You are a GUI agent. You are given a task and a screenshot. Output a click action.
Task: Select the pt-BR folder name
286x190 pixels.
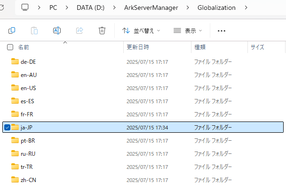point(28,141)
